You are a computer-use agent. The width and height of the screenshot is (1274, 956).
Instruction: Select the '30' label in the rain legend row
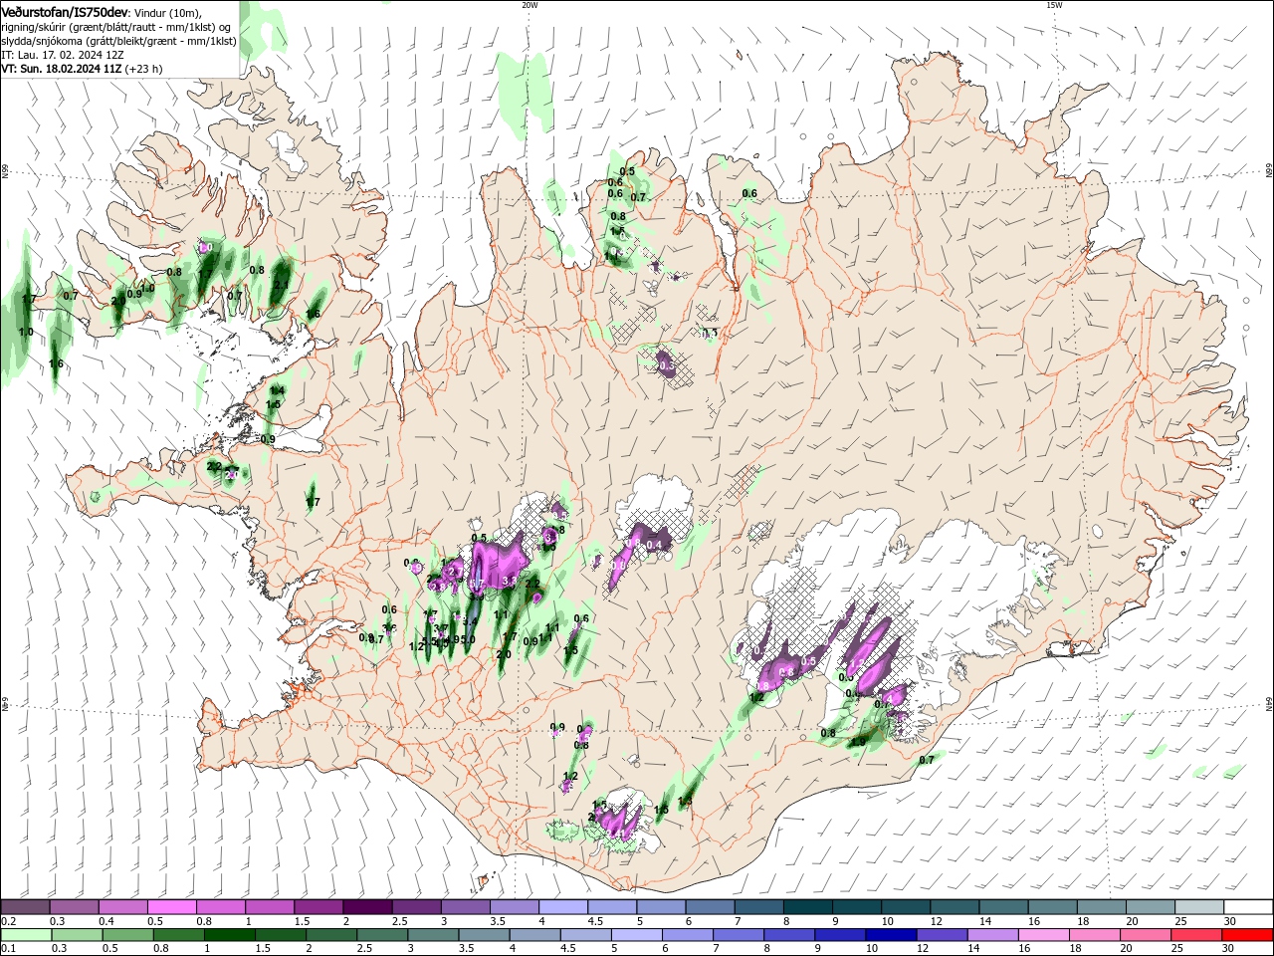click(x=1230, y=949)
